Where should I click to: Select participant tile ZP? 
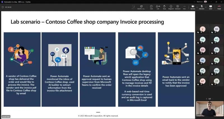pyautogui.click(x=216, y=81)
